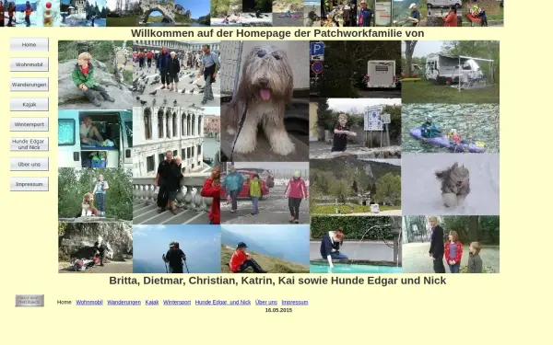Click Hunde Edgar und Nick sidebar button
553x345 pixels.
(x=29, y=144)
